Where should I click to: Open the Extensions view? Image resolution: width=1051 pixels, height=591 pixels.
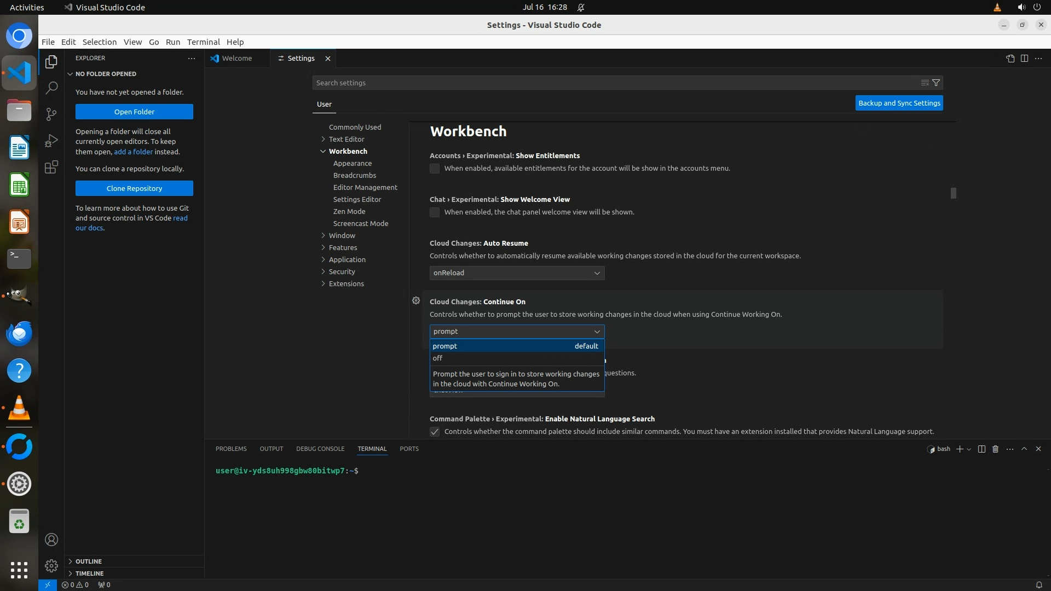51,167
